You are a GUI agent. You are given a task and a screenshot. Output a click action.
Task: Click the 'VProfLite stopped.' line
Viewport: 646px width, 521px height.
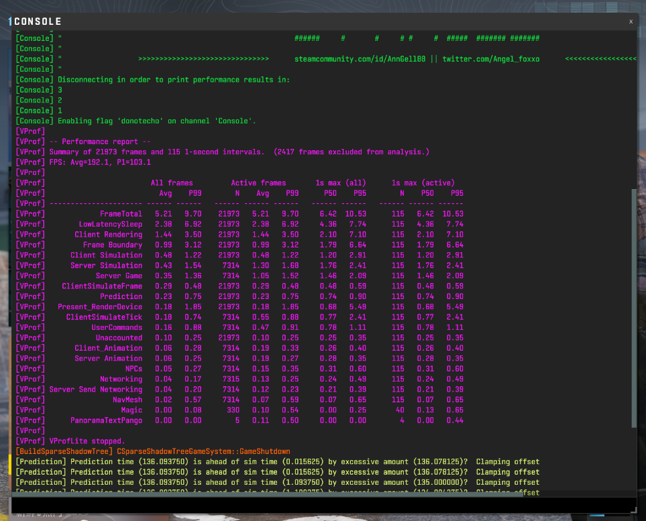point(87,441)
